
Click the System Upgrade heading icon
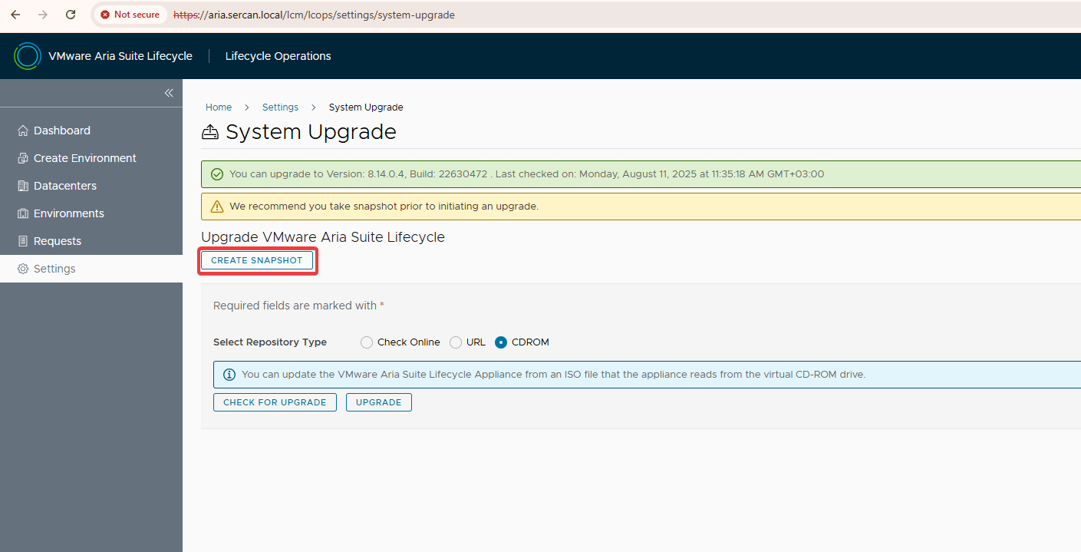(x=210, y=132)
